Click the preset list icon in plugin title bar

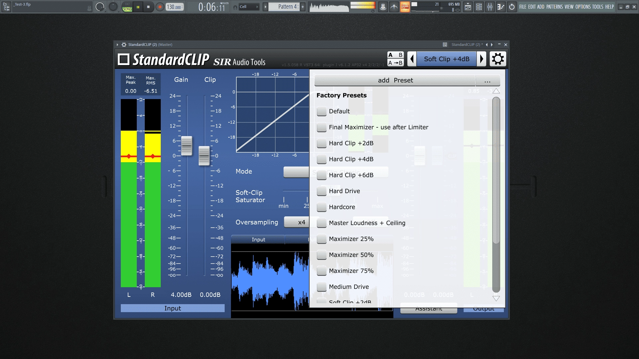445,45
